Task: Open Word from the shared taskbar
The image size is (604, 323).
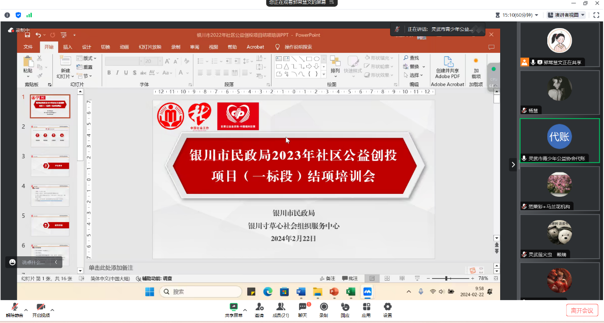Action: pyautogui.click(x=301, y=292)
